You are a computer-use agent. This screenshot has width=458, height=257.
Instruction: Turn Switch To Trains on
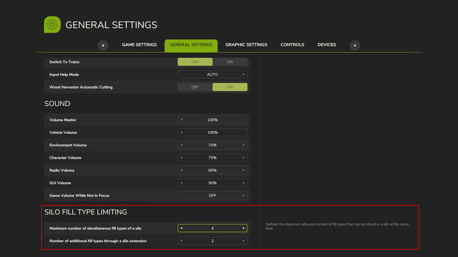230,62
